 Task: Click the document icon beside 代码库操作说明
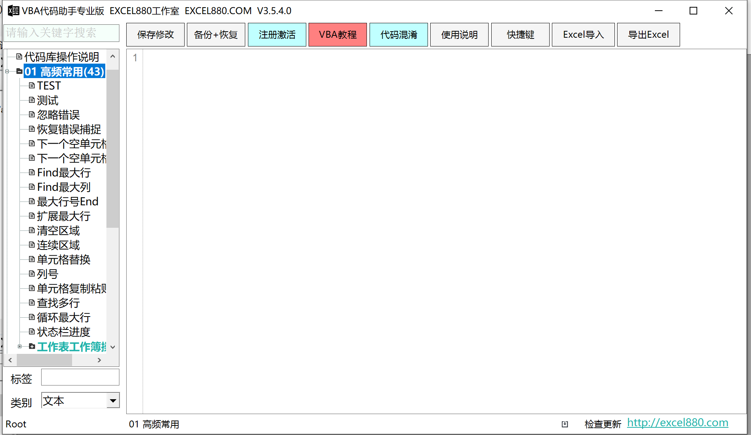[x=19, y=57]
